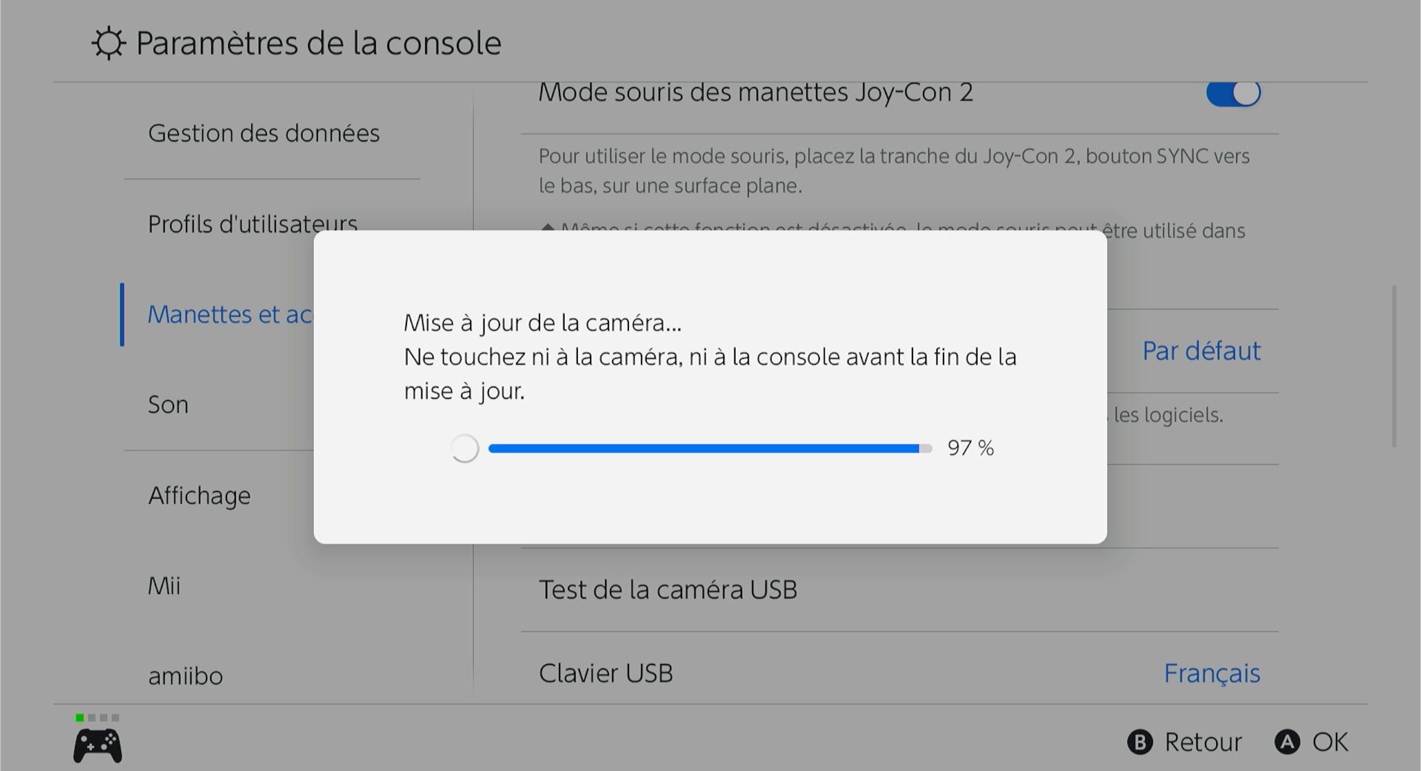Open the Son settings category
The width and height of the screenshot is (1421, 771).
(168, 405)
